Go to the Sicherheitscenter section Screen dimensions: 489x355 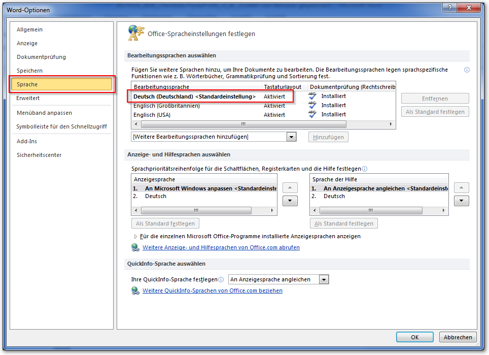[39, 155]
